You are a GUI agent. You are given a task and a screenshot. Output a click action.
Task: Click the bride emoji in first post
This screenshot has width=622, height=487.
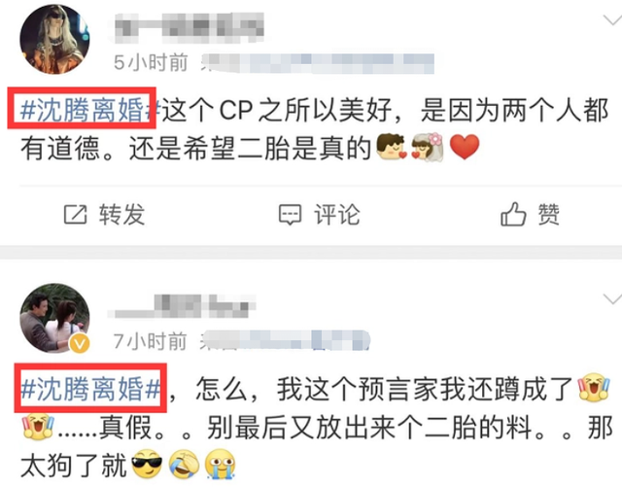[x=427, y=147]
